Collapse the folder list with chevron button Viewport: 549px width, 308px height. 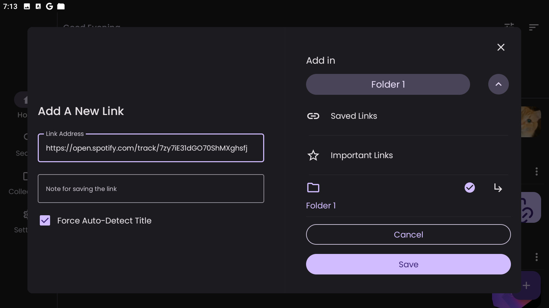(498, 84)
